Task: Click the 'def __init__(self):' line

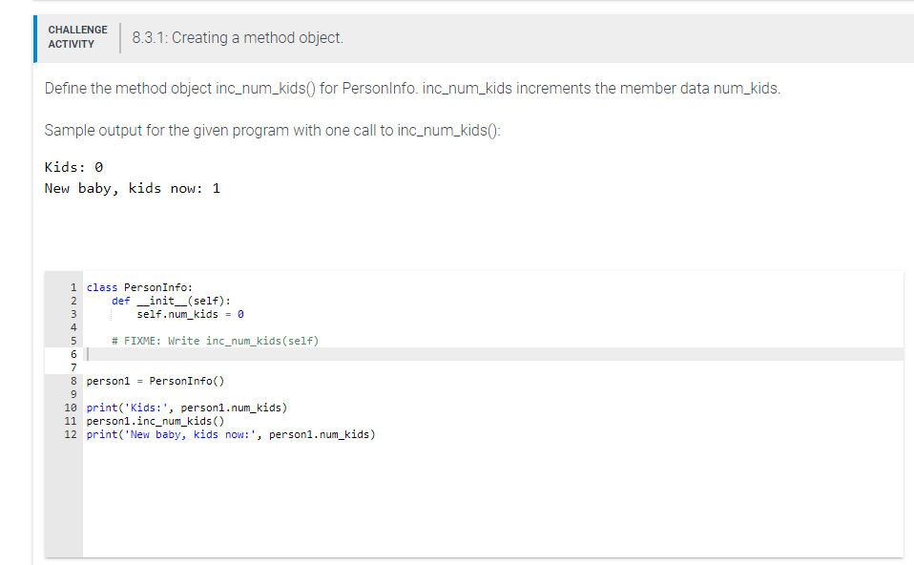Action: point(171,301)
